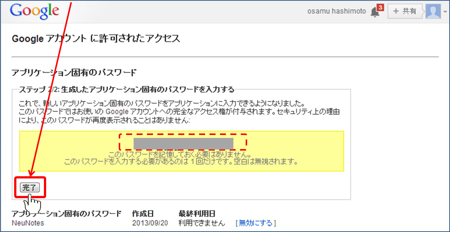Image resolution: width=450 pixels, height=232 pixels.
Task: Click the NeuNotes application name
Action: coord(28,223)
